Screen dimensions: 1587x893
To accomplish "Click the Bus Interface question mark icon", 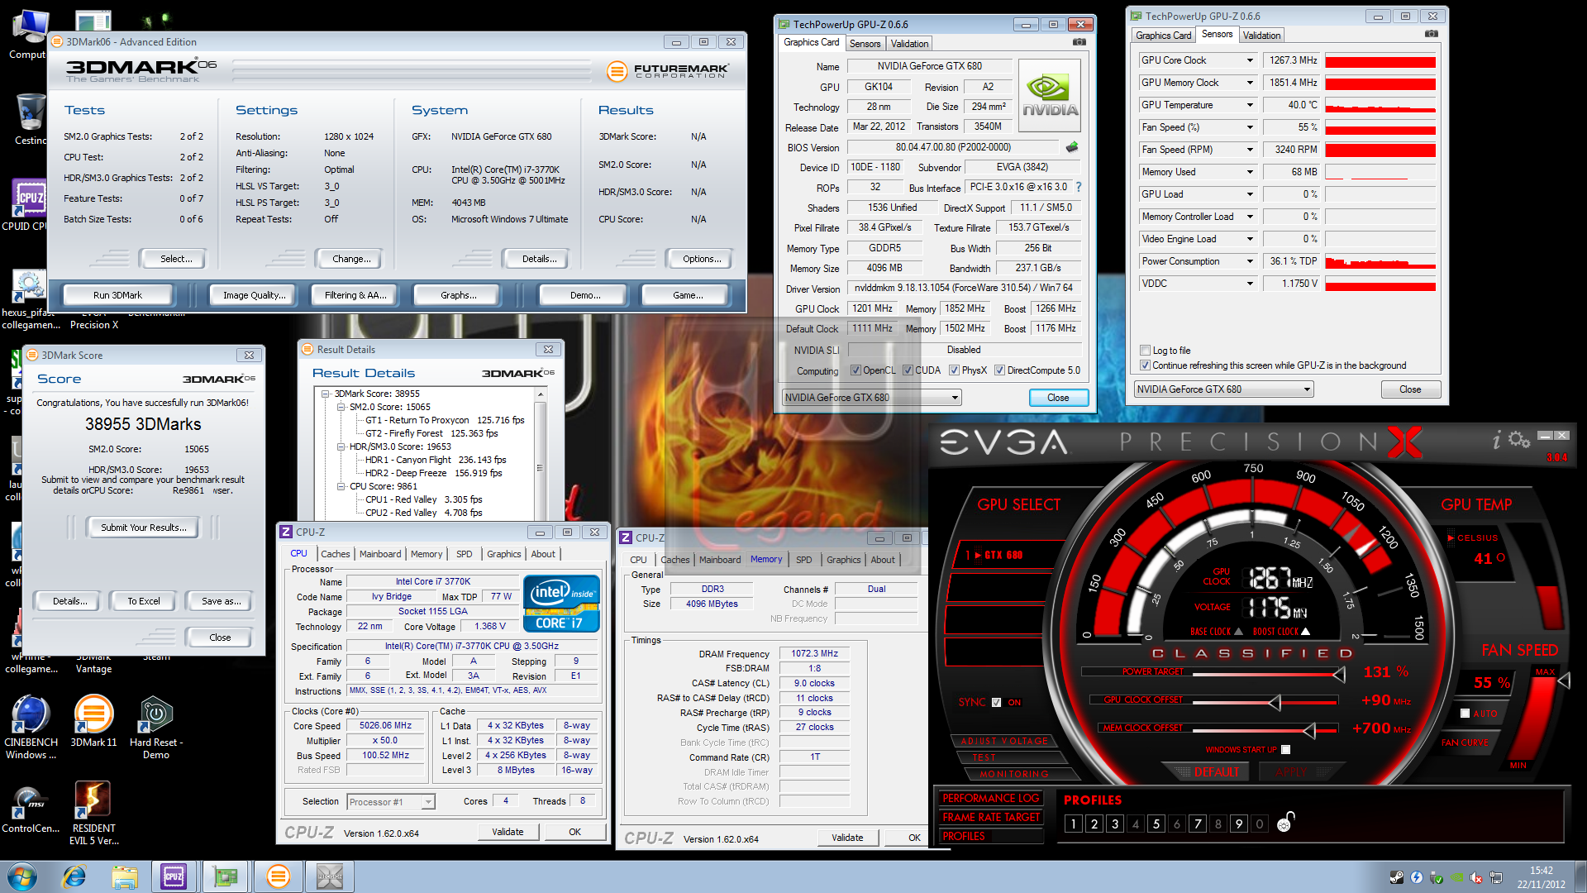I will pyautogui.click(x=1079, y=187).
